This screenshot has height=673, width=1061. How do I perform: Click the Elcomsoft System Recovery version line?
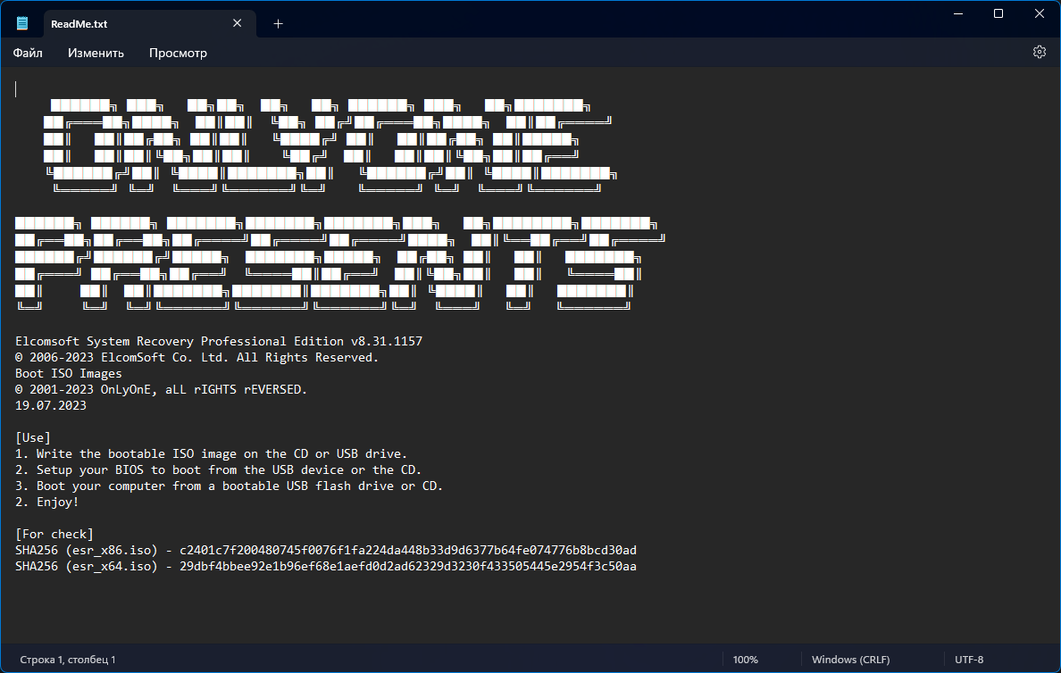219,342
